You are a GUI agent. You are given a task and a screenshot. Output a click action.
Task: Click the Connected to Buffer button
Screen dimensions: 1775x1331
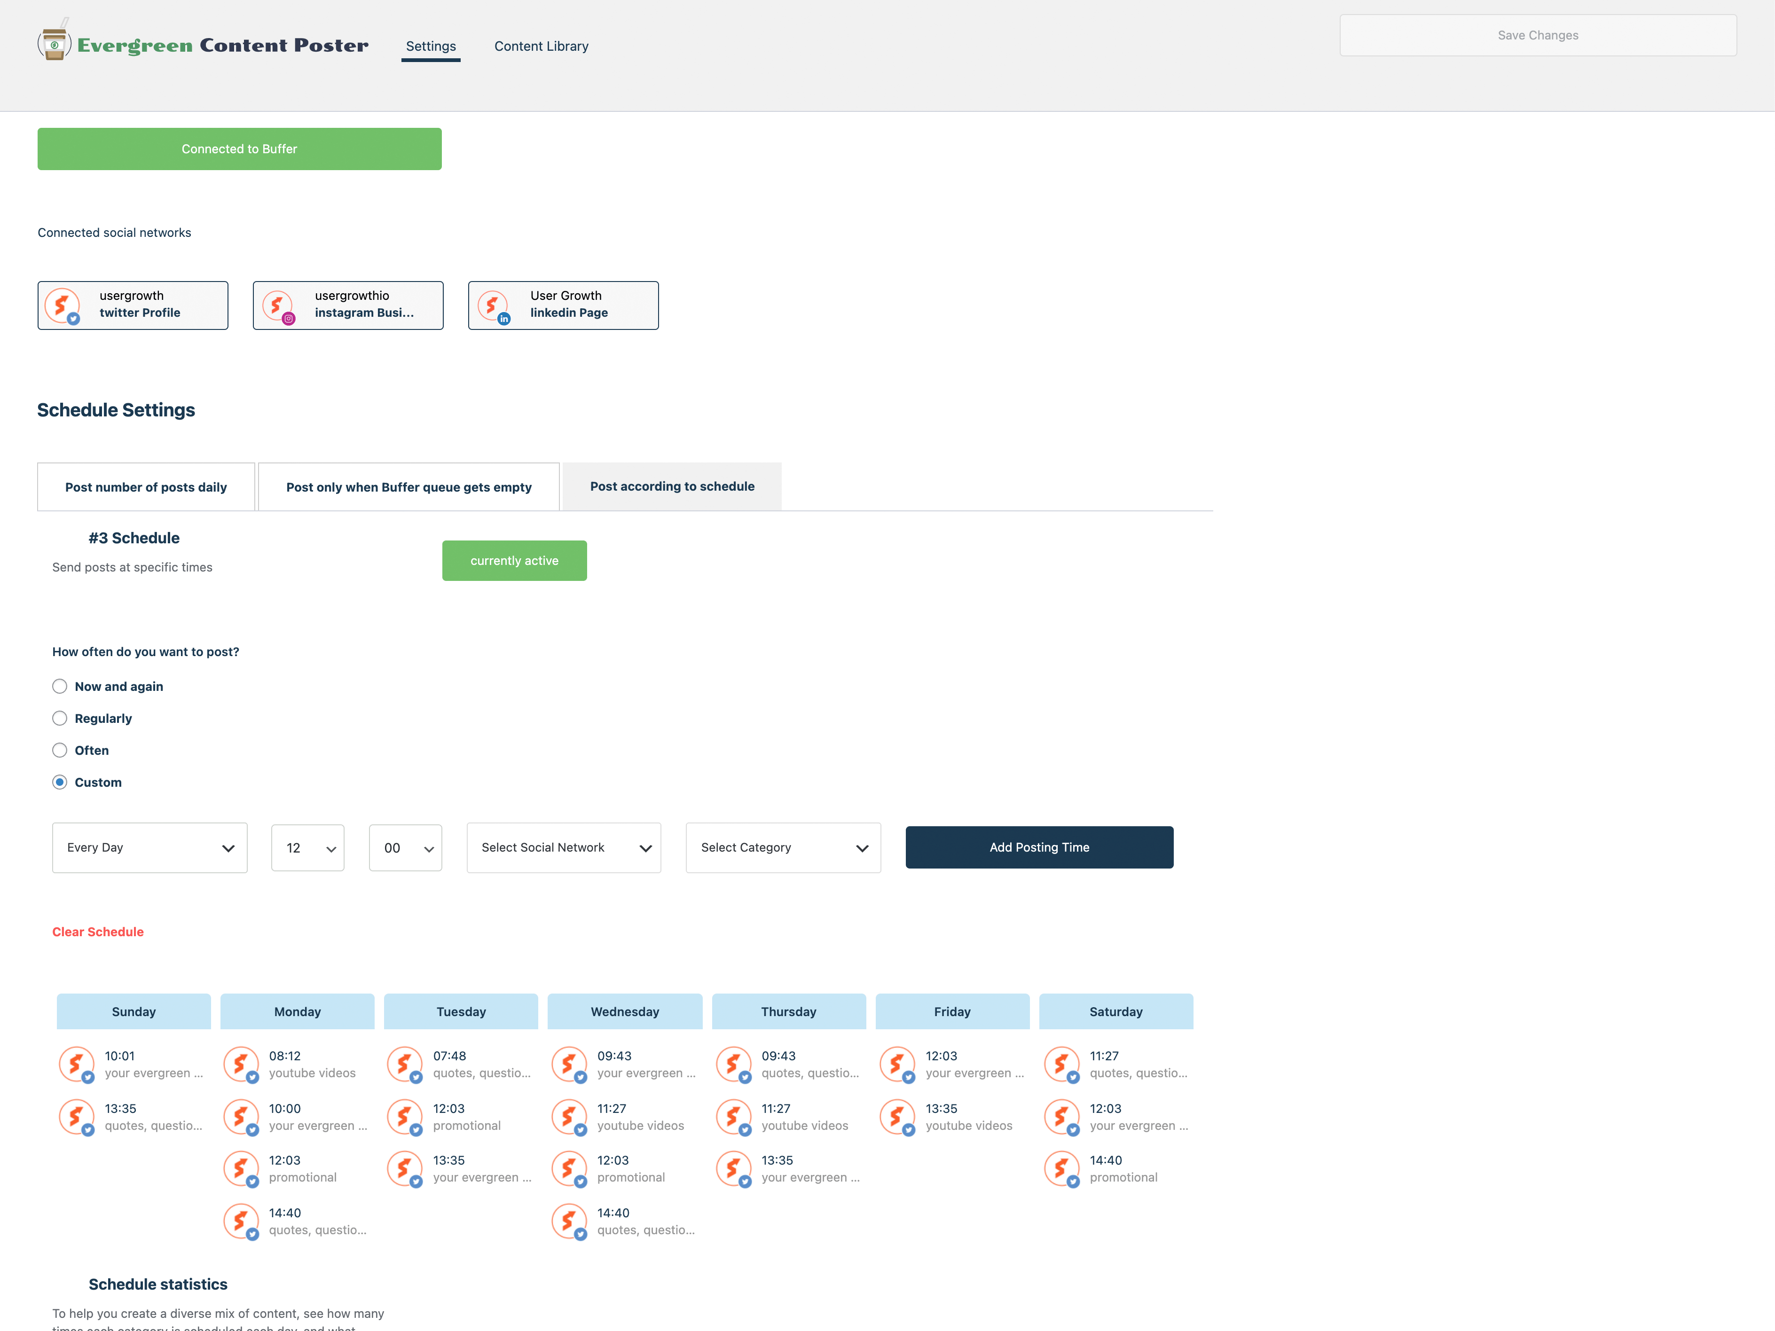(239, 149)
